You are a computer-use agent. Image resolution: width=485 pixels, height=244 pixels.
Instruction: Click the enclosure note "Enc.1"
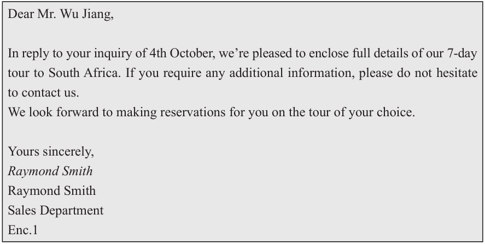click(x=23, y=230)
